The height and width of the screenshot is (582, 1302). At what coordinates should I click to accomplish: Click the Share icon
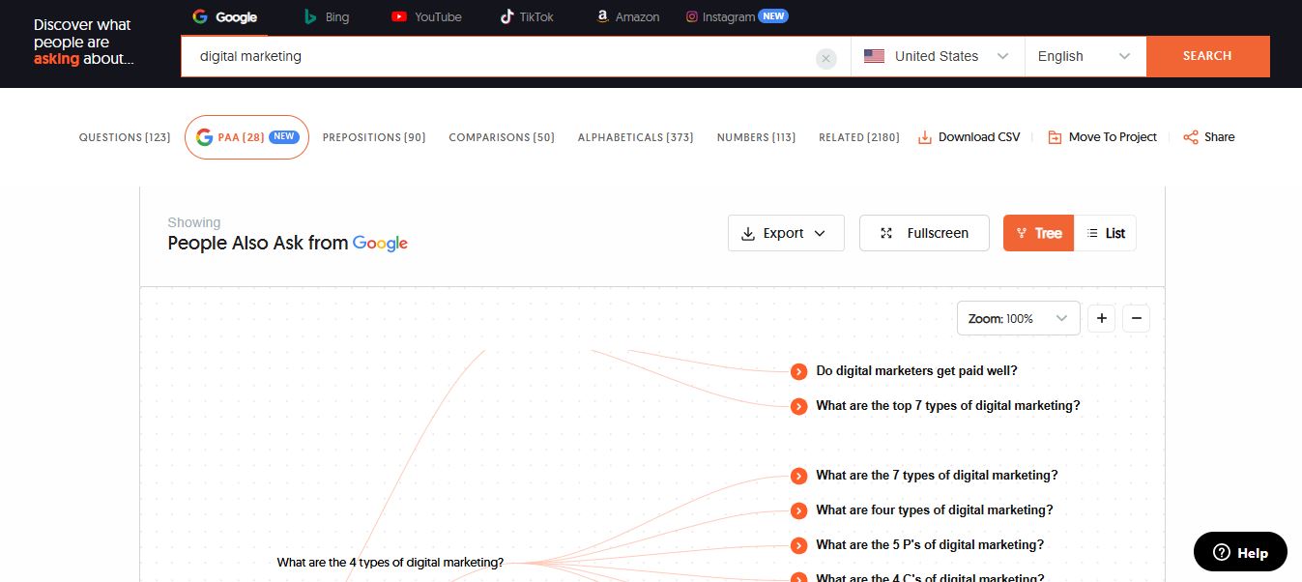point(1191,137)
